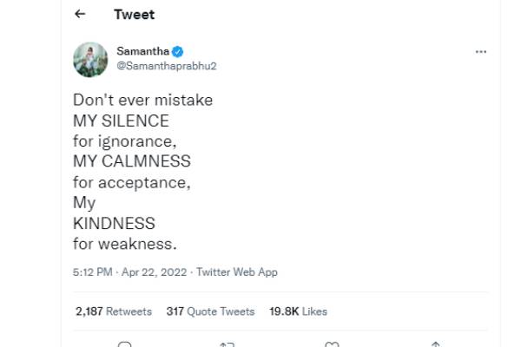Click the word "KINDNESS" in the tweet
Viewport: 521px width, 347px height.
click(x=114, y=223)
